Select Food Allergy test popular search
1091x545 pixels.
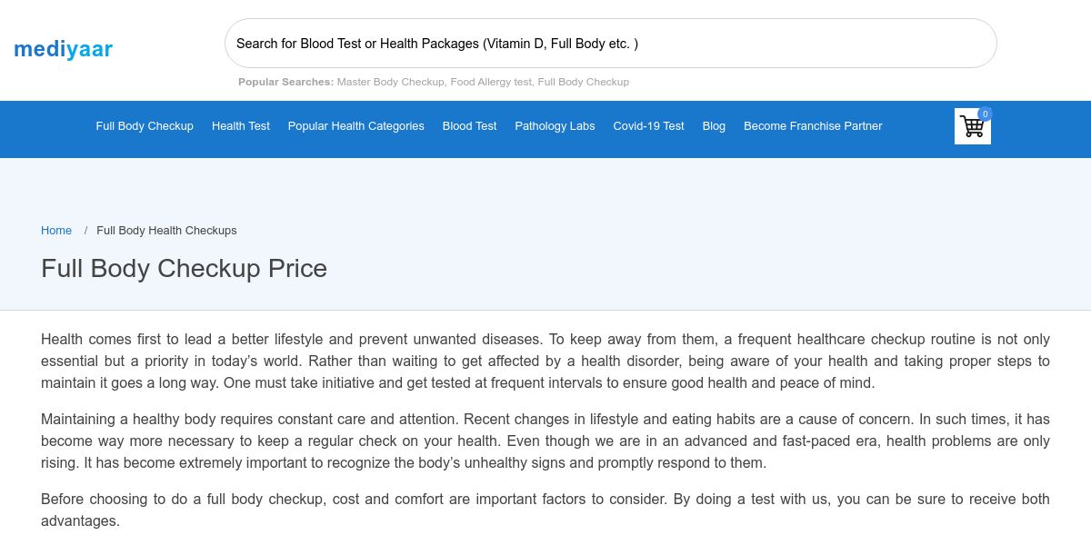[x=491, y=82]
